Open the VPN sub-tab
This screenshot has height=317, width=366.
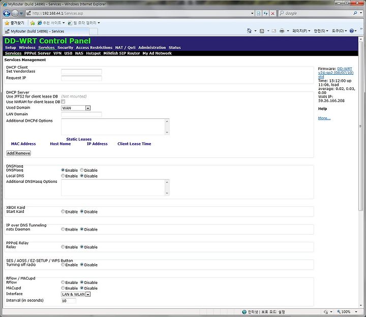point(57,53)
